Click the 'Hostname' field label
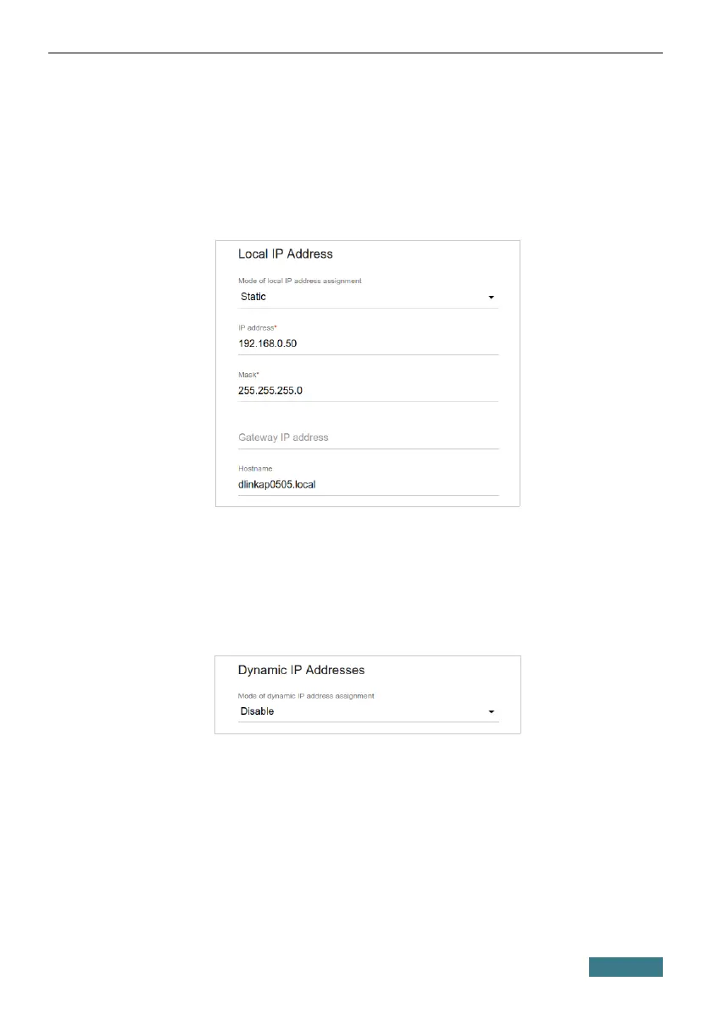The image size is (712, 1009). [256, 468]
